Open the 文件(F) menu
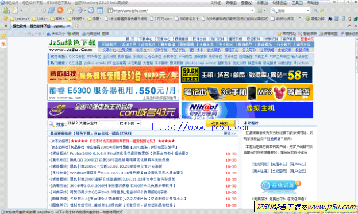The width and height of the screenshot is (358, 214). tap(215, 3)
